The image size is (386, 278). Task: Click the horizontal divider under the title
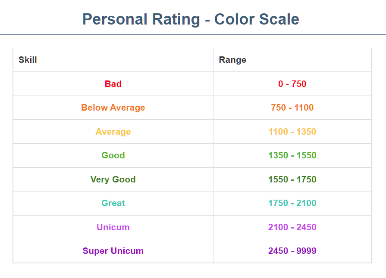pyautogui.click(x=193, y=34)
